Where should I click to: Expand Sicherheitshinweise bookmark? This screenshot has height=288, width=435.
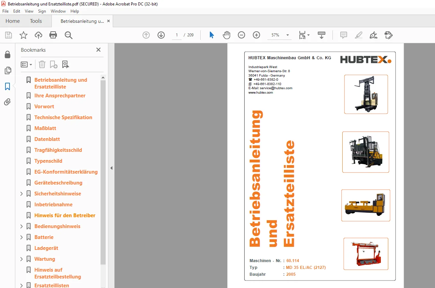pyautogui.click(x=21, y=194)
